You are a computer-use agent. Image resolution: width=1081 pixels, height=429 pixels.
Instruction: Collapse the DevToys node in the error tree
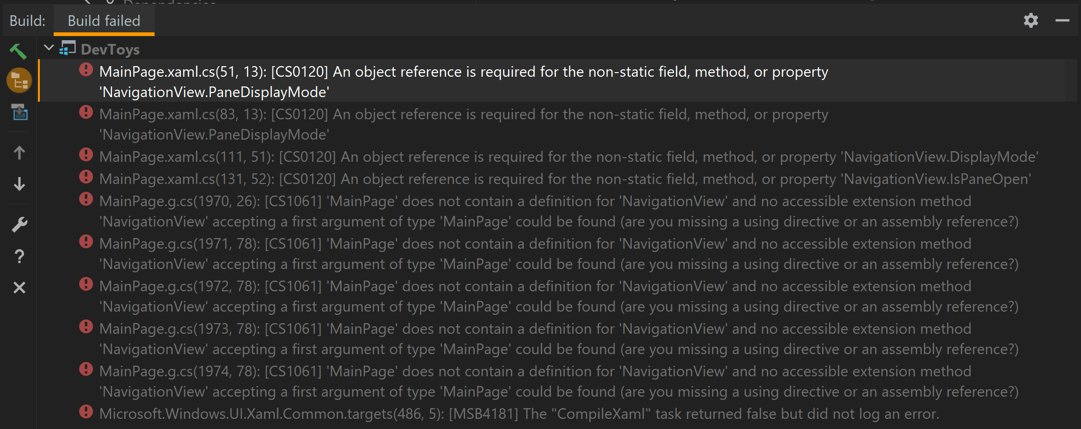(48, 48)
